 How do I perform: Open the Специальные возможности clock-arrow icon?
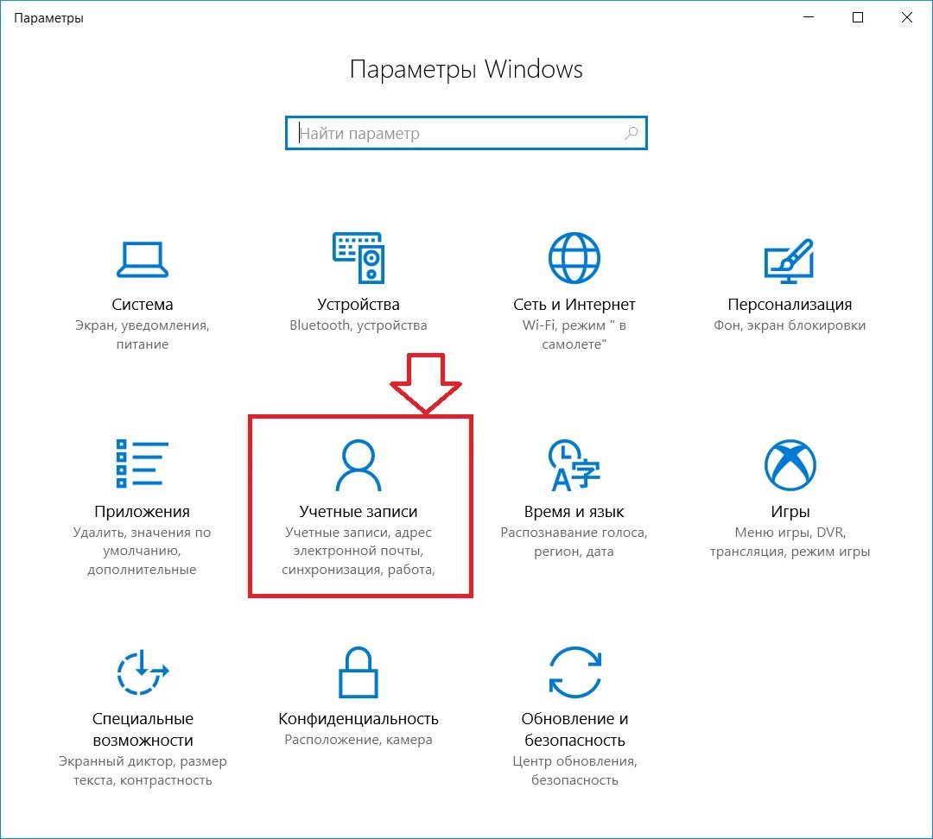click(143, 672)
